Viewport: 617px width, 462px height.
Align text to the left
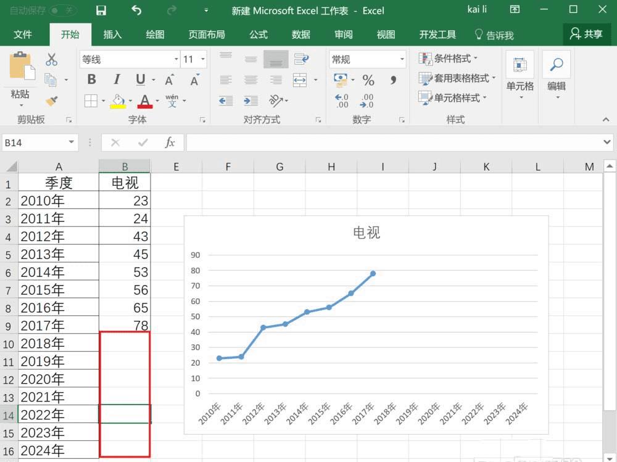[x=226, y=80]
